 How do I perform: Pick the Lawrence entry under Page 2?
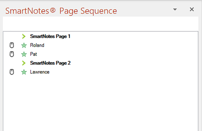(x=40, y=72)
